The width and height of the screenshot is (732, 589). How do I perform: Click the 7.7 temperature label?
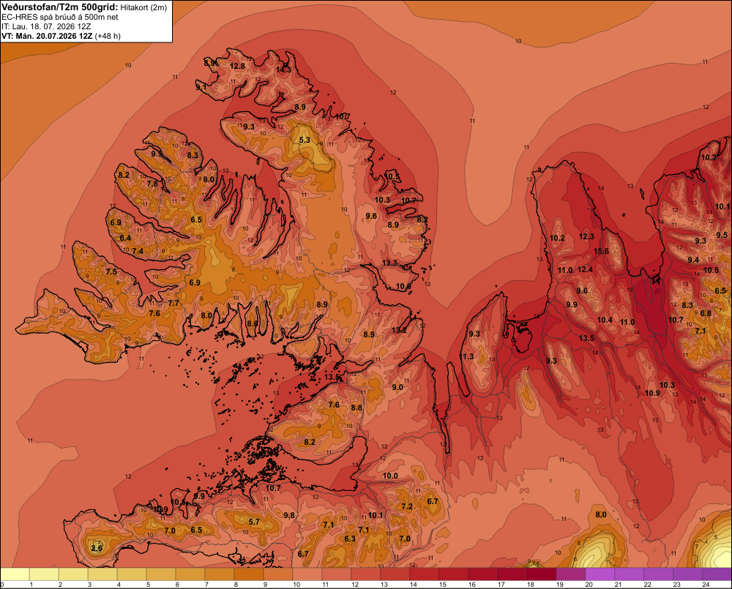tap(173, 303)
